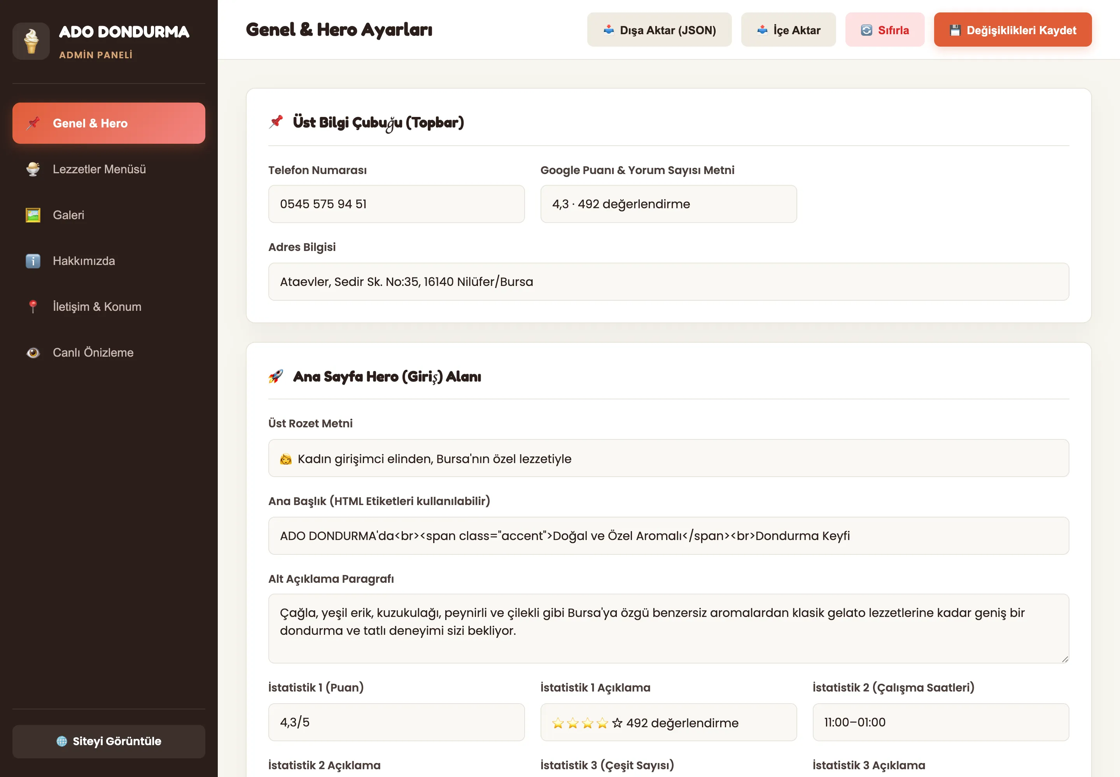1120x777 pixels.
Task: Click the ice cream cone logo icon
Action: 31,41
